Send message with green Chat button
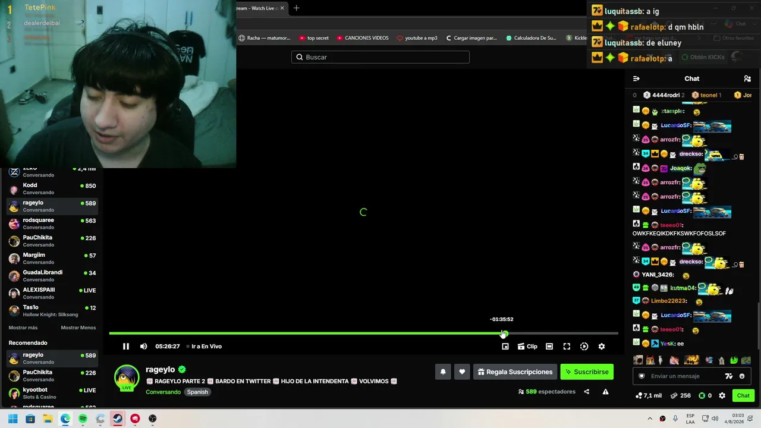The width and height of the screenshot is (761, 428). tap(743, 396)
